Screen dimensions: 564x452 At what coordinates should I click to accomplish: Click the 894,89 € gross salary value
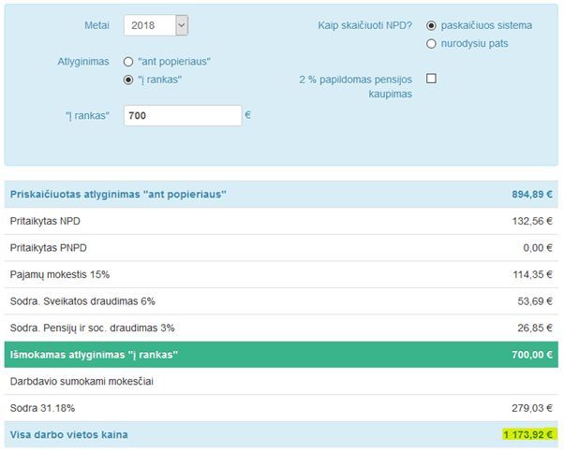[526, 195]
